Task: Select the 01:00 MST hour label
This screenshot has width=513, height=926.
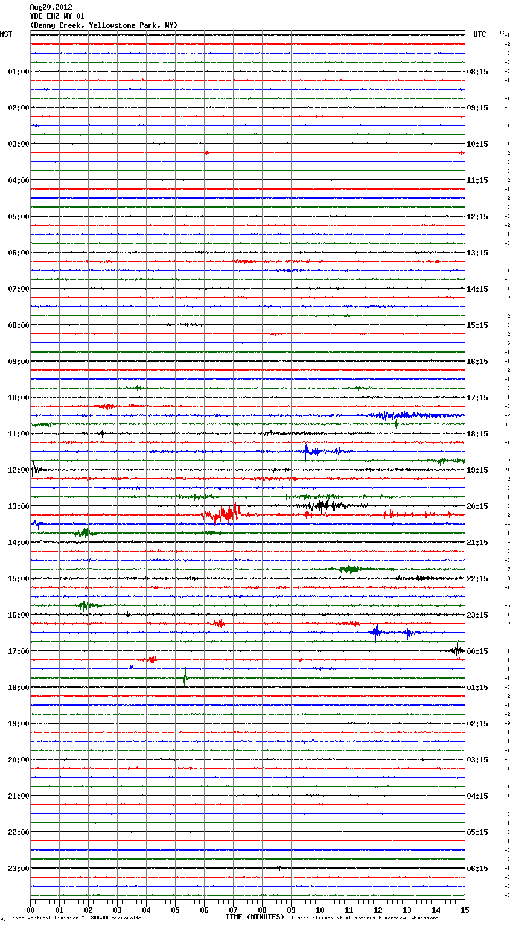Action: click(x=19, y=72)
